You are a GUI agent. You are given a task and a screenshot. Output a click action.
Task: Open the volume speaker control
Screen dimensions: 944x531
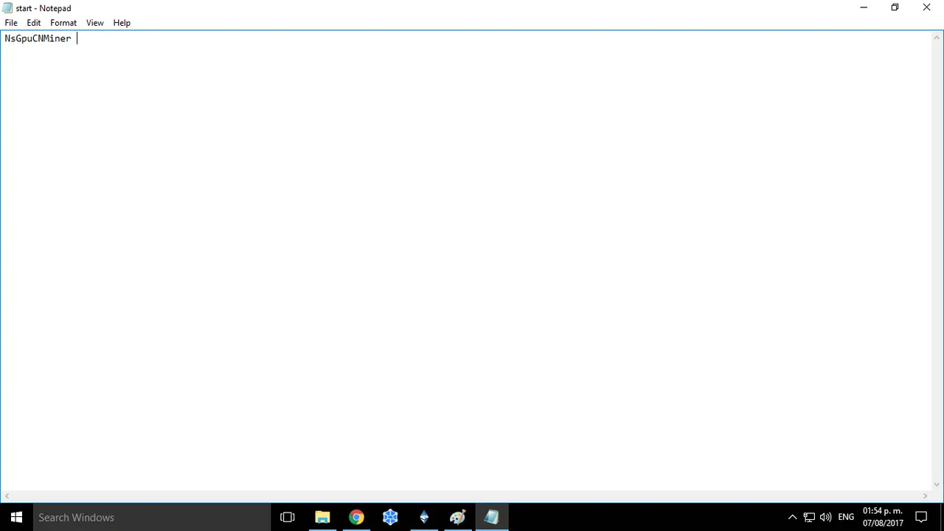[x=826, y=517]
